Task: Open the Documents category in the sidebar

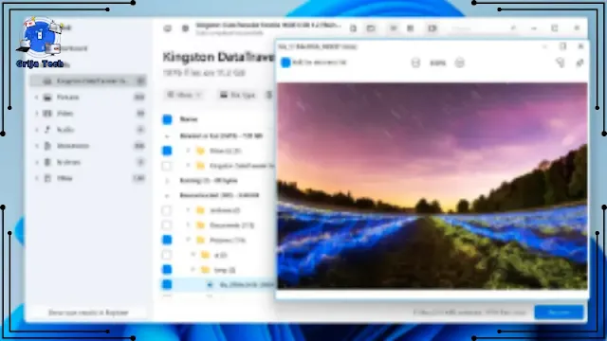Action: (89, 146)
